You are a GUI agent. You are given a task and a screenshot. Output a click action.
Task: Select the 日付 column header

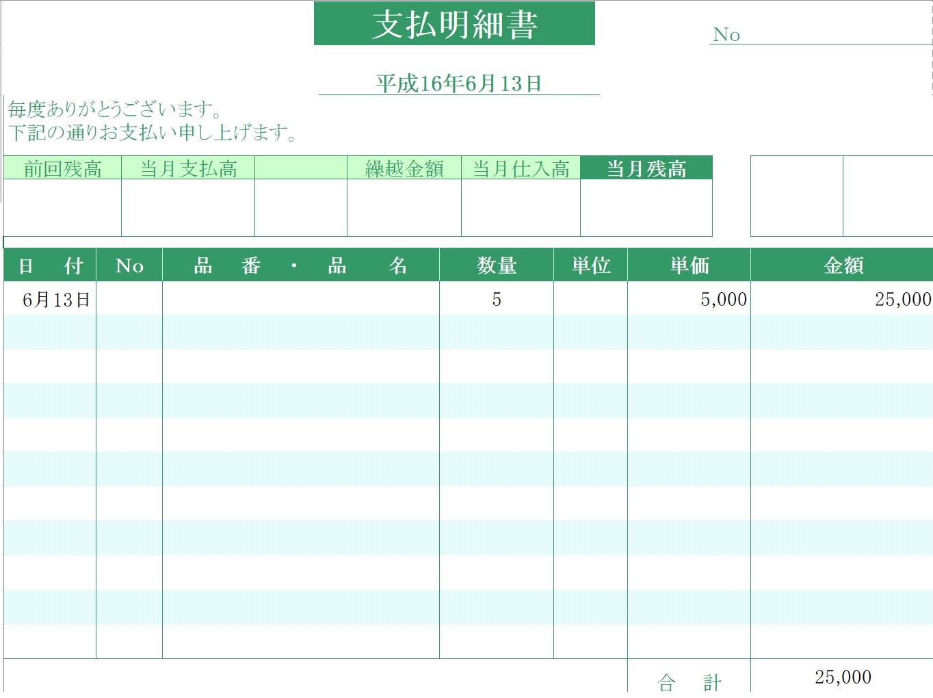point(50,266)
